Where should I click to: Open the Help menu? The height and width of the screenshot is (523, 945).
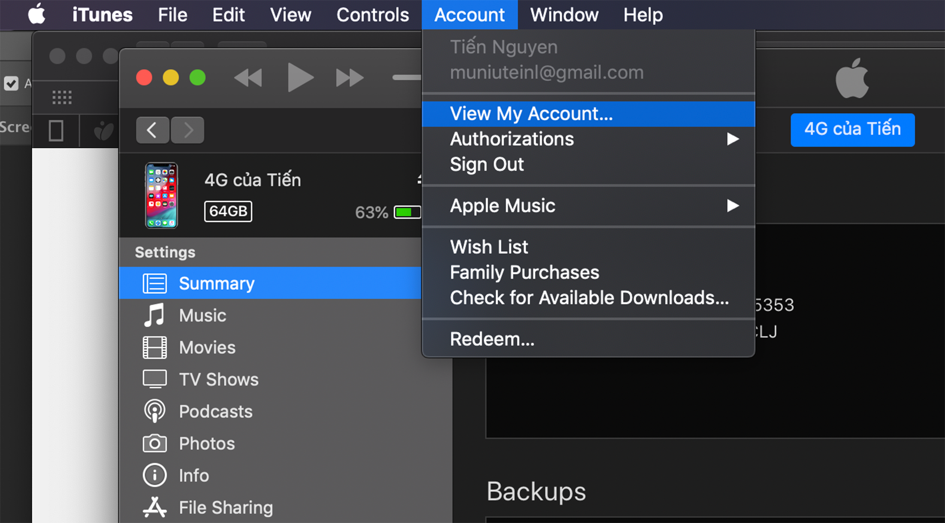coord(643,15)
